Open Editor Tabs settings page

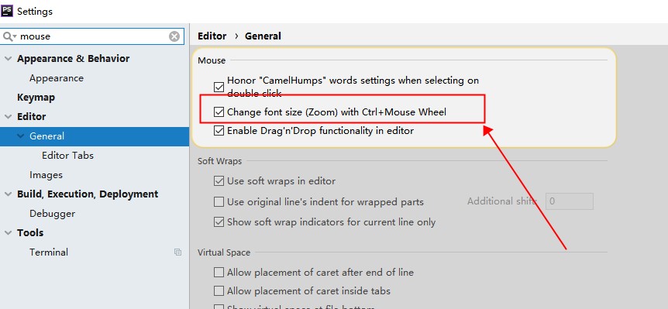pyautogui.click(x=67, y=156)
